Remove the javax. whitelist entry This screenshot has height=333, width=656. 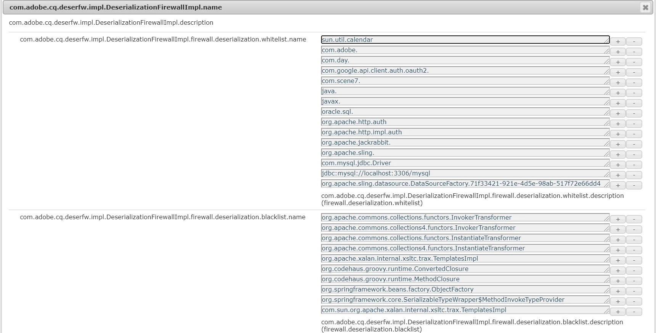[x=634, y=103]
